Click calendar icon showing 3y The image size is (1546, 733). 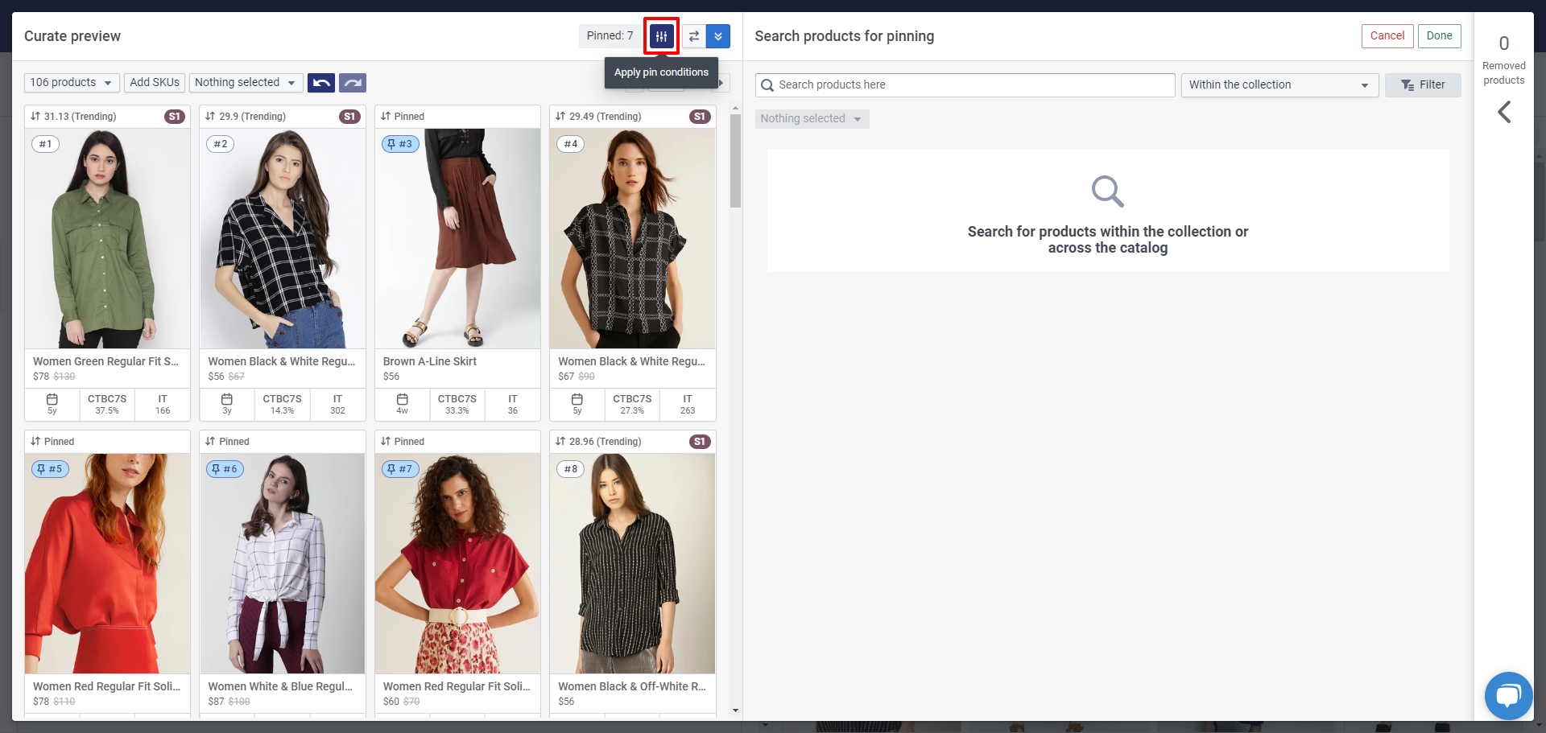tap(227, 400)
